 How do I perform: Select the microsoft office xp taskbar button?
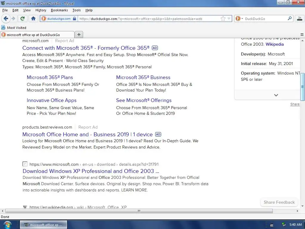tap(43, 225)
